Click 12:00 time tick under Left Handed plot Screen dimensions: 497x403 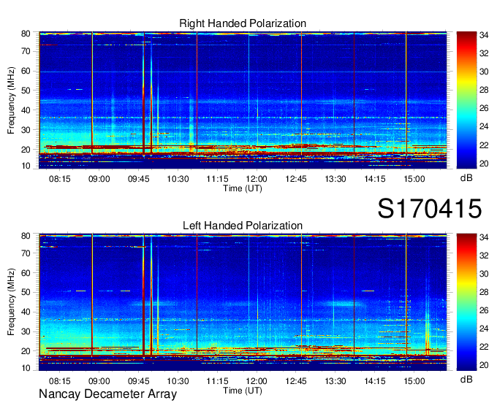[x=257, y=381]
